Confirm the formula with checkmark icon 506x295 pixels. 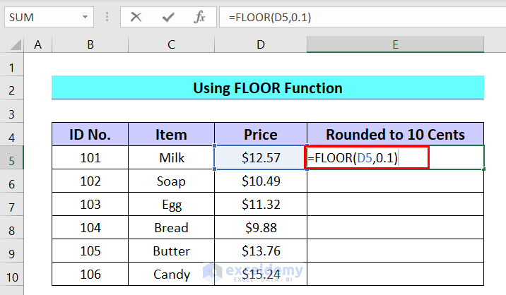(168, 16)
